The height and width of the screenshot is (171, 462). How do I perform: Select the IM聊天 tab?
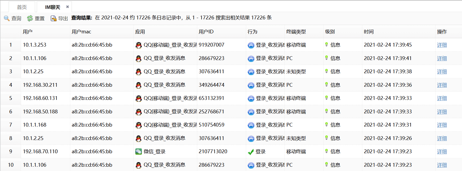(52, 7)
